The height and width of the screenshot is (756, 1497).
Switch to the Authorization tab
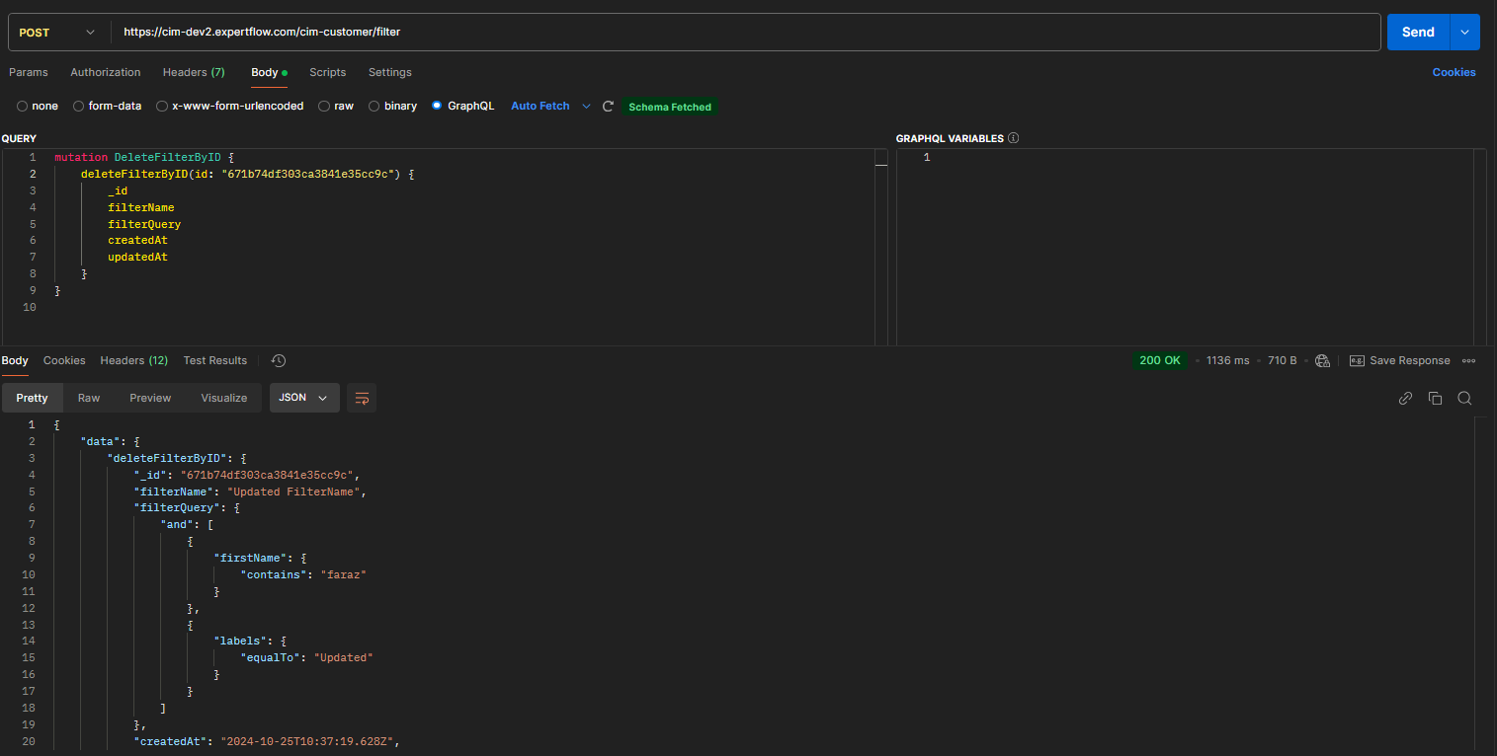point(105,72)
